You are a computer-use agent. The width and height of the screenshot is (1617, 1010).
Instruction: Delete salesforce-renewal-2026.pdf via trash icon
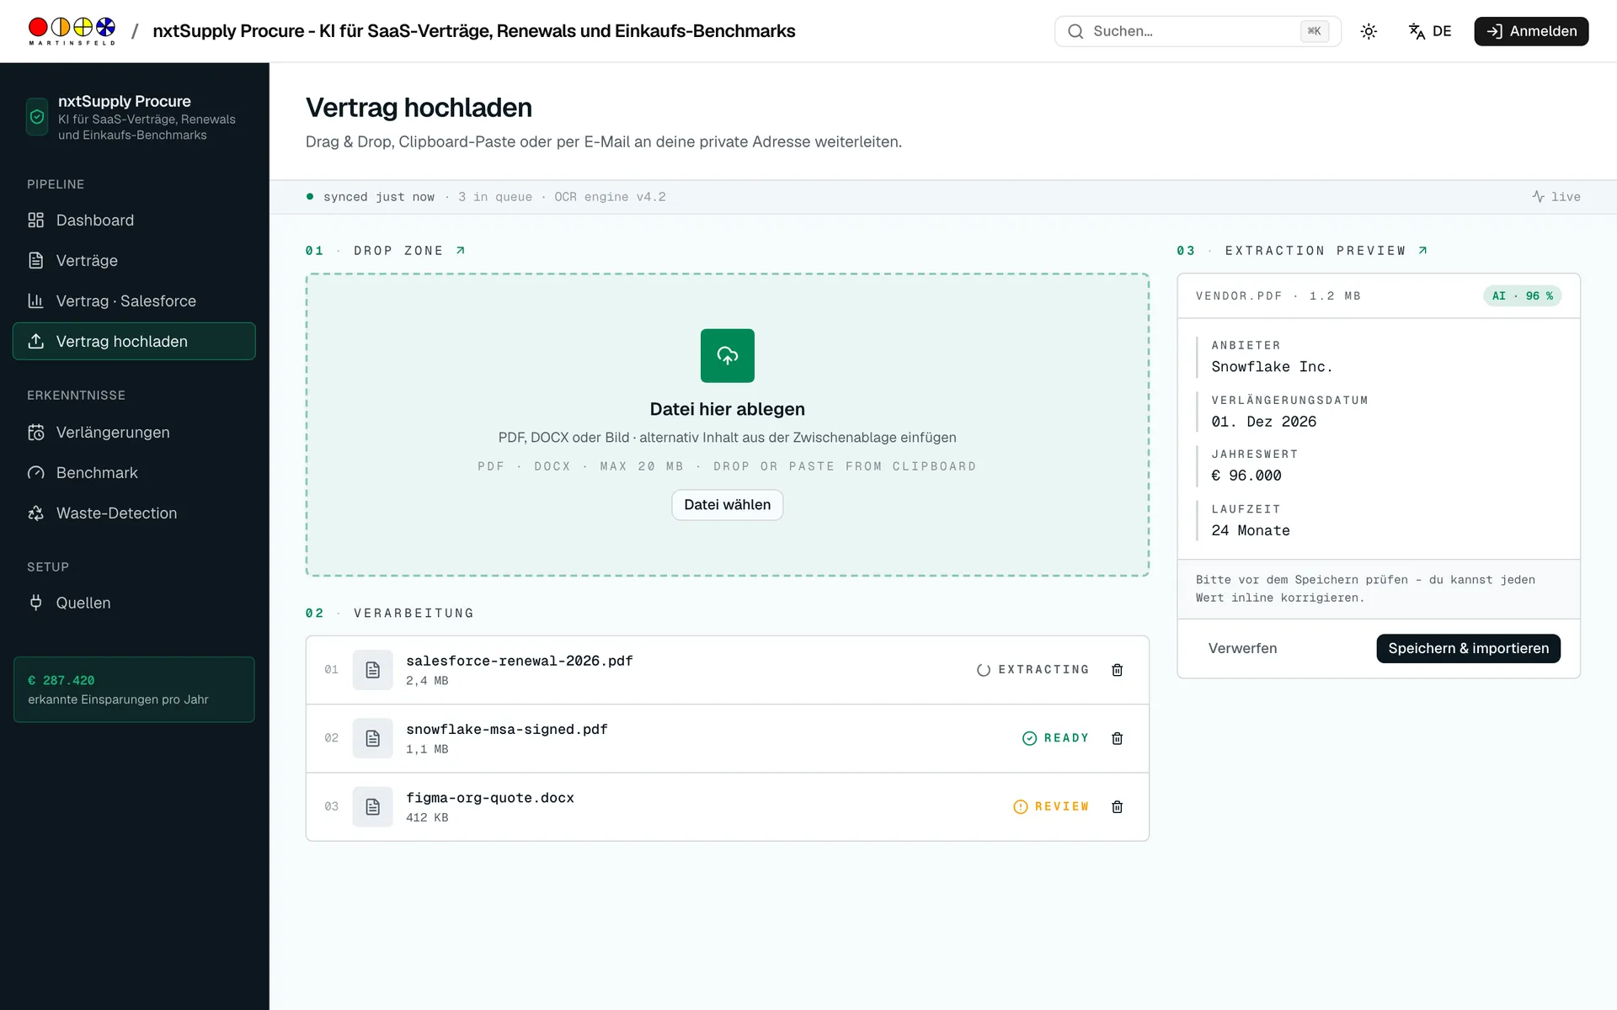pos(1117,670)
